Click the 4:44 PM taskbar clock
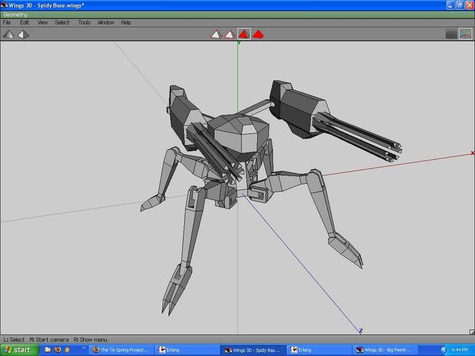475x356 pixels. [x=460, y=350]
